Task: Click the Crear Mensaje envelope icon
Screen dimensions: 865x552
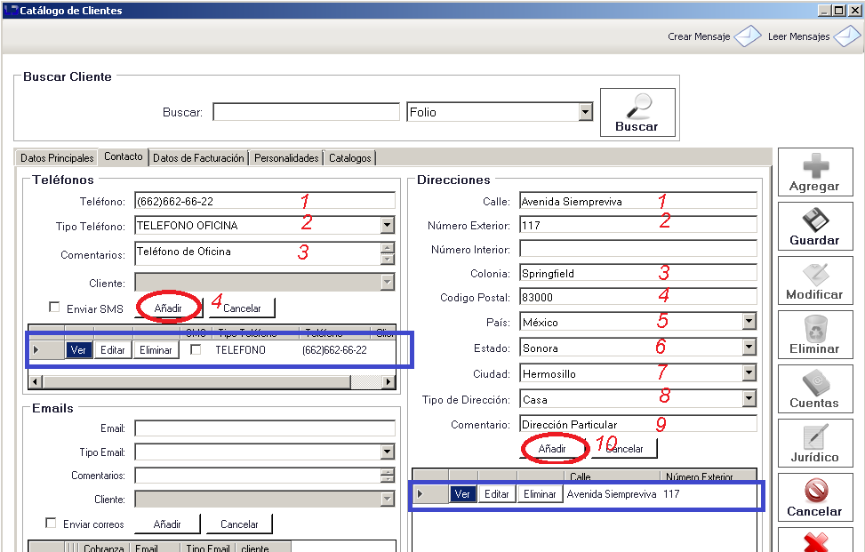Action: 748,36
